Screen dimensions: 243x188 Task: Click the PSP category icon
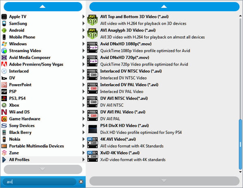click(4, 92)
